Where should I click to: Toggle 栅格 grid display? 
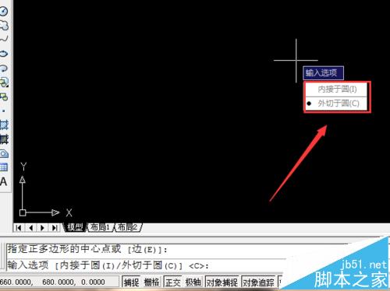coord(152,282)
